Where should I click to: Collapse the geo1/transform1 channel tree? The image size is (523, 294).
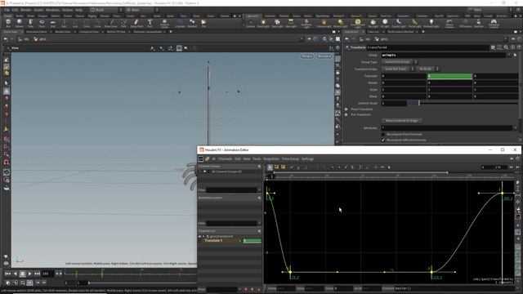pyautogui.click(x=203, y=236)
